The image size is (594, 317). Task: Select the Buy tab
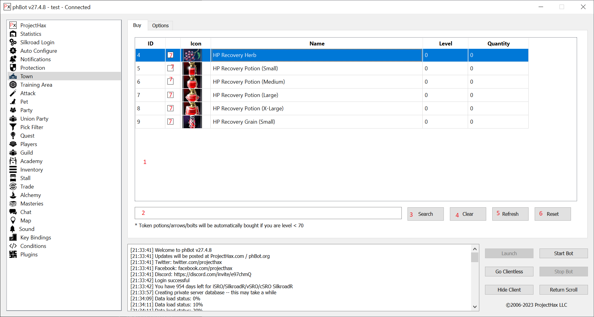point(137,25)
